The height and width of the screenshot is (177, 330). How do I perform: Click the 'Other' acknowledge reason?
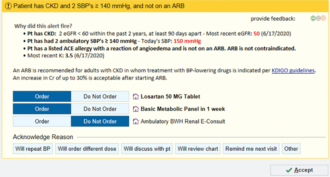290,149
